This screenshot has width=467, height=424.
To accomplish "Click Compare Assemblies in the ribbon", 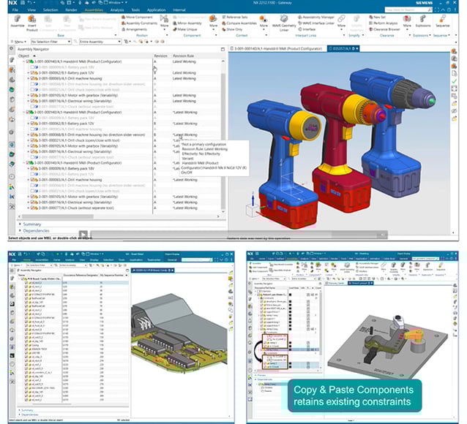I will pos(239,23).
